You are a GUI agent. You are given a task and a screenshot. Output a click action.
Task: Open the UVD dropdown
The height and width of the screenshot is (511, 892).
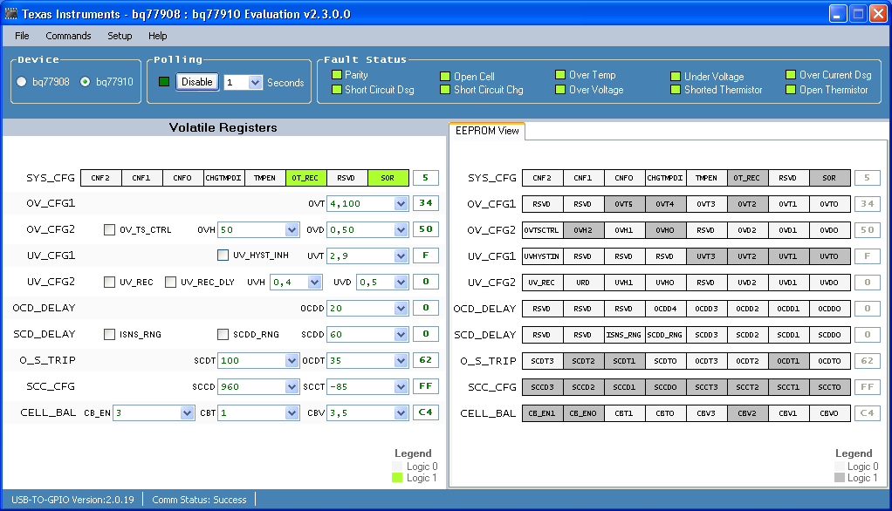(401, 282)
